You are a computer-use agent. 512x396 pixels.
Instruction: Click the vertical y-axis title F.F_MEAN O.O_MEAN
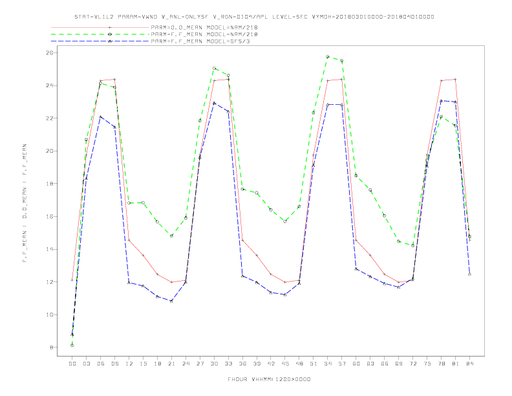point(25,203)
